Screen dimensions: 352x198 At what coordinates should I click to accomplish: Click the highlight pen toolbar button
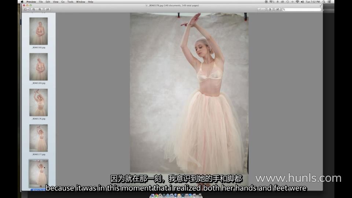[260, 10]
